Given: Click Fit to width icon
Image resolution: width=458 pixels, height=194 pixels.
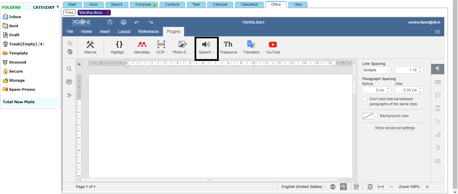Looking at the screenshot, I should coord(381,187).
